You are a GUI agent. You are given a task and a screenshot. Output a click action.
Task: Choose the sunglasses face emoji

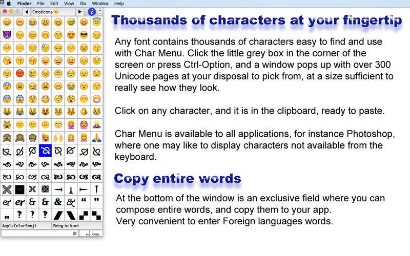(x=84, y=35)
